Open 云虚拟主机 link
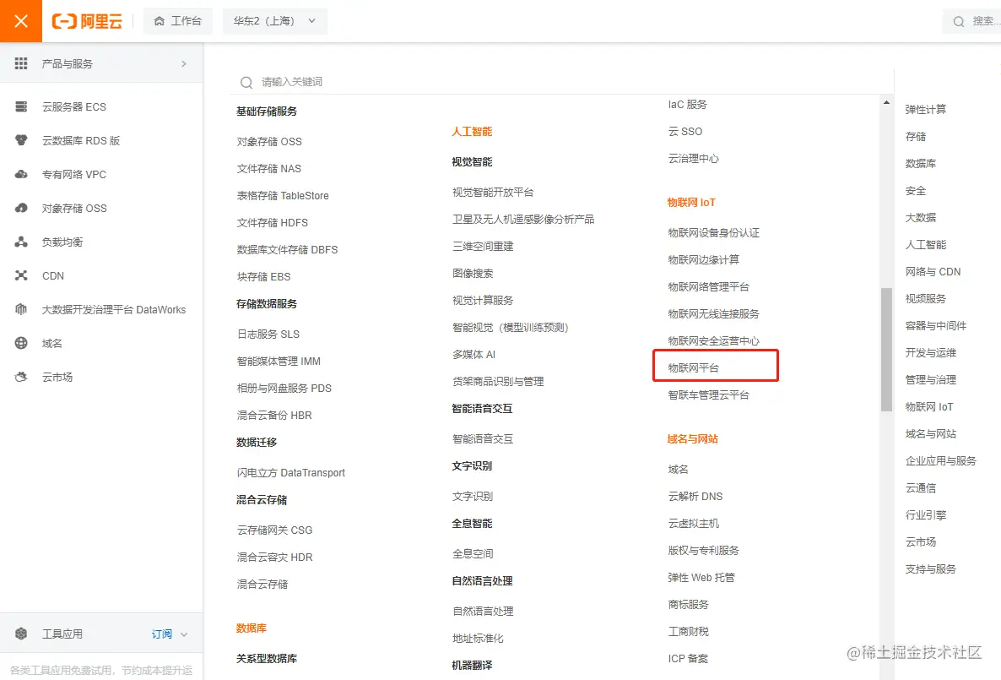1001x680 pixels. 693,524
